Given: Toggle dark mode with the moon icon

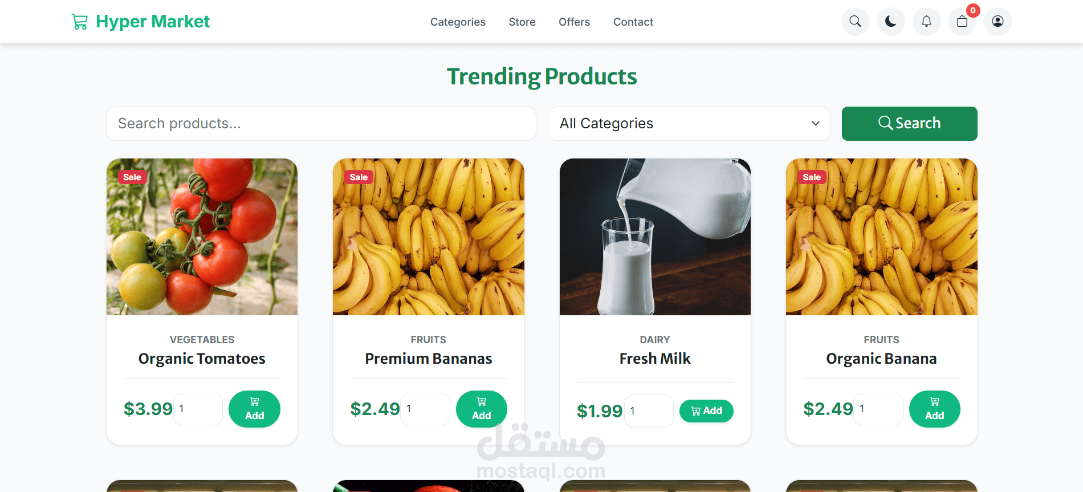Looking at the screenshot, I should click(890, 22).
